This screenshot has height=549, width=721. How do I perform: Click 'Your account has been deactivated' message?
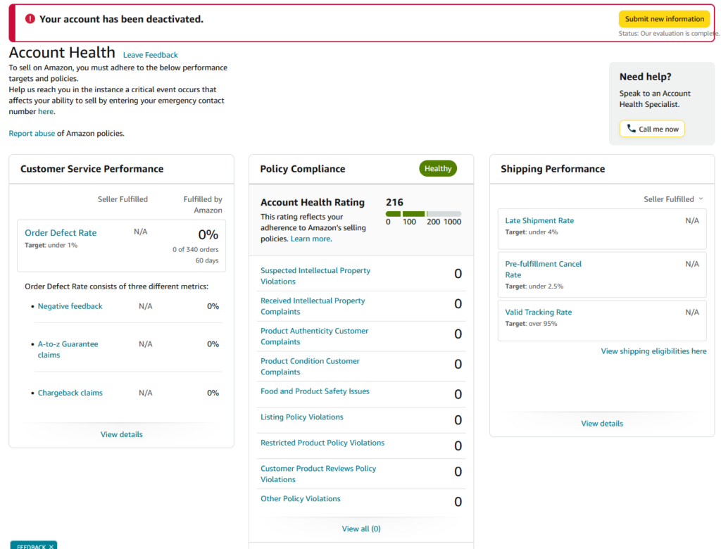(x=121, y=19)
